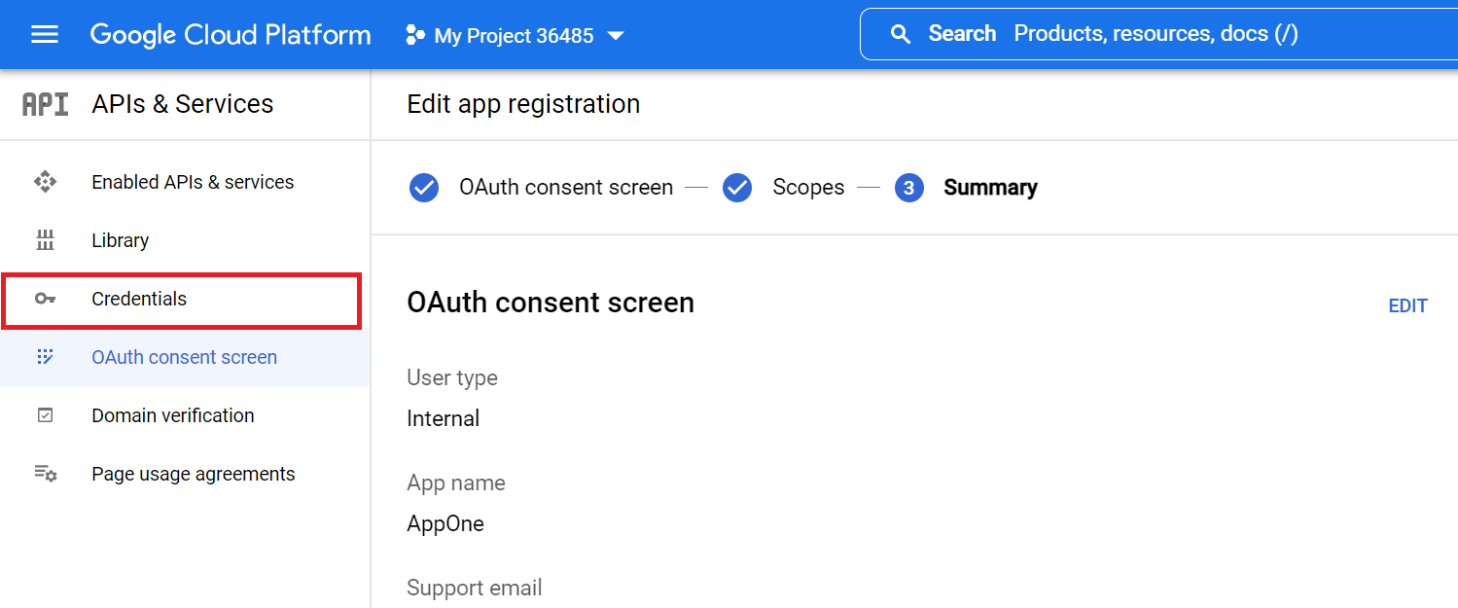Click the OAuth consent screen step checkmark
This screenshot has width=1458, height=608.
coord(424,188)
